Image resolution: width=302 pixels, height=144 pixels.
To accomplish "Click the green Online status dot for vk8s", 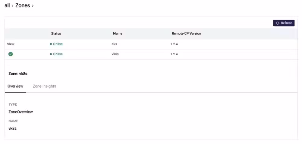I will point(51,54).
